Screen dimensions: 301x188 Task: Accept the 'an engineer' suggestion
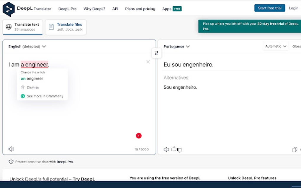point(32,79)
